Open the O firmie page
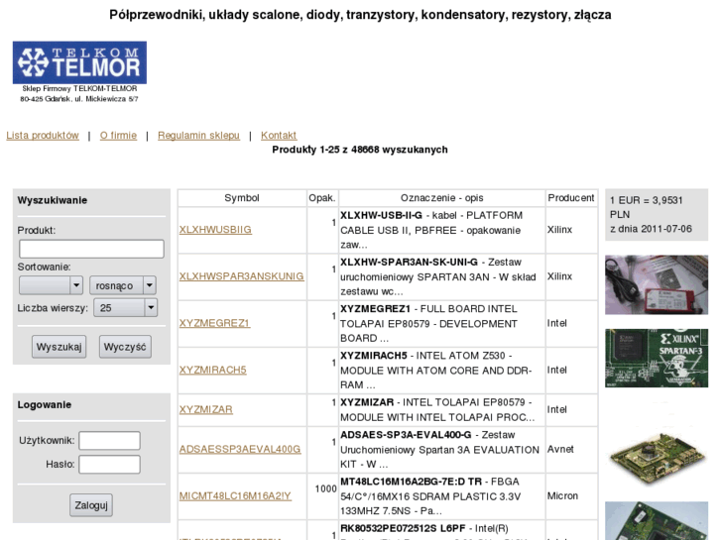The image size is (721, 540). 119,136
